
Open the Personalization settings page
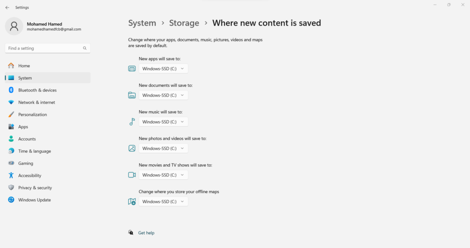[33, 114]
